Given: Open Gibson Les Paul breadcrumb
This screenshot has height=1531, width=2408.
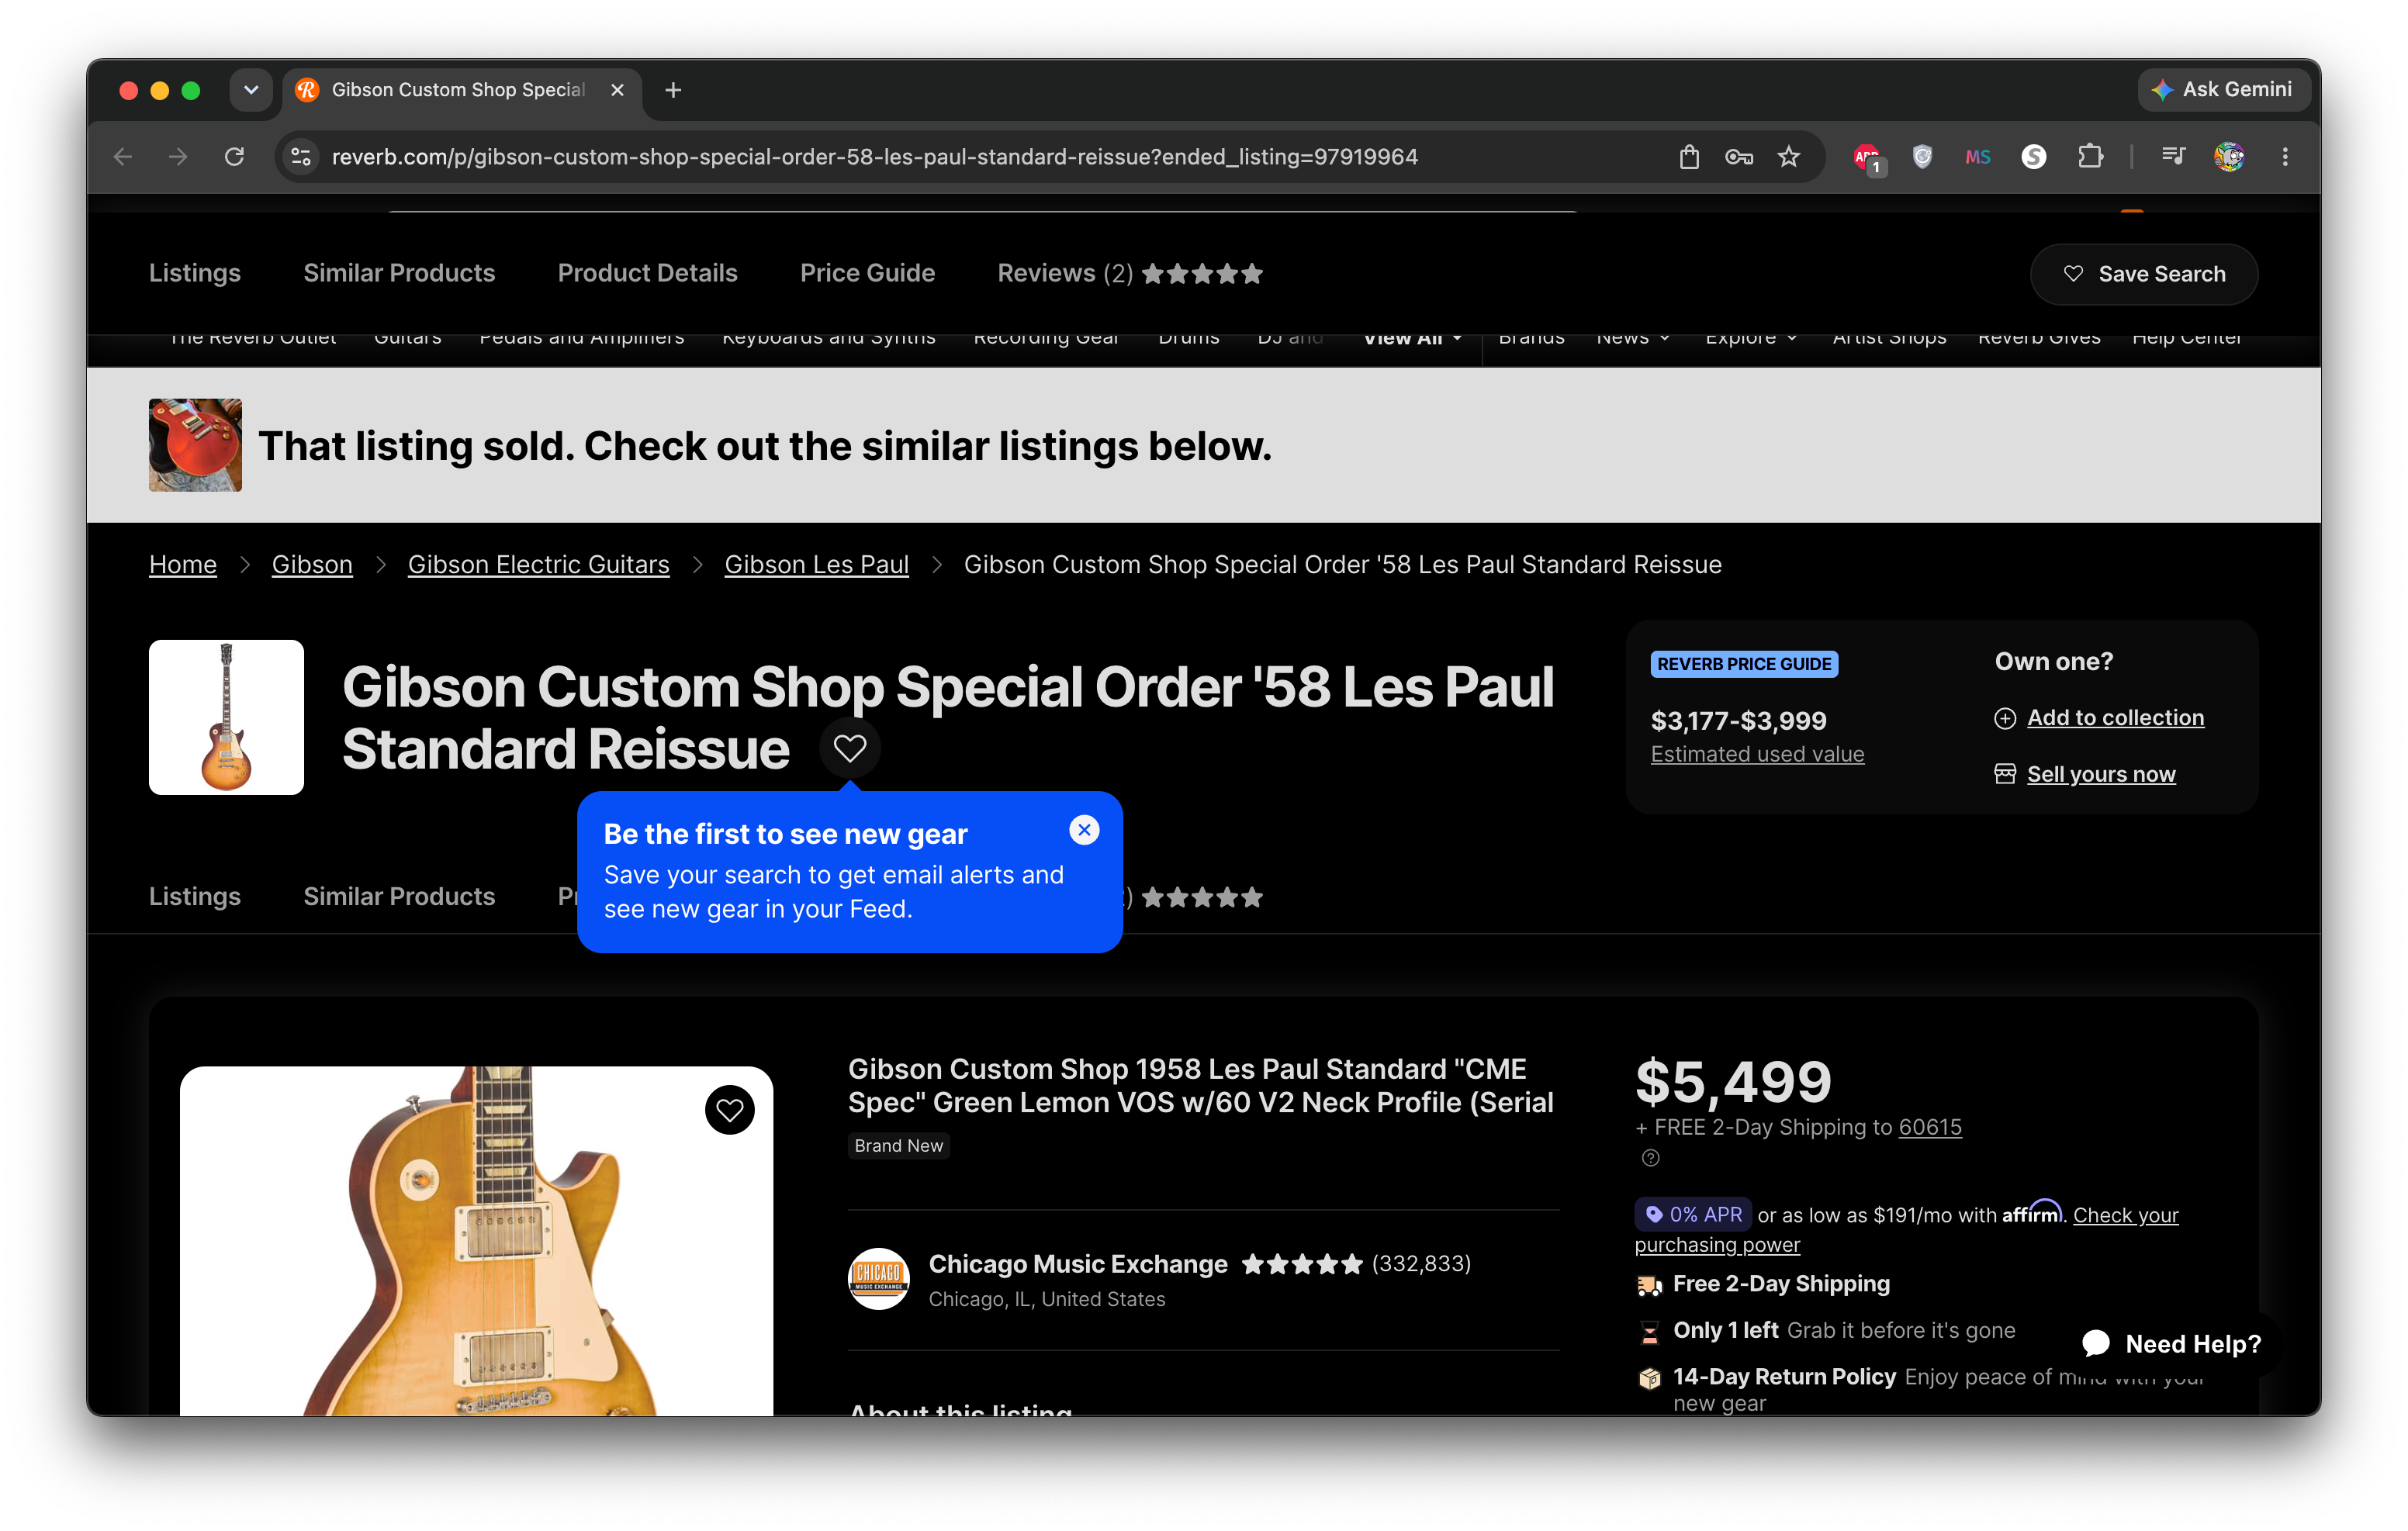Looking at the screenshot, I should 816,564.
